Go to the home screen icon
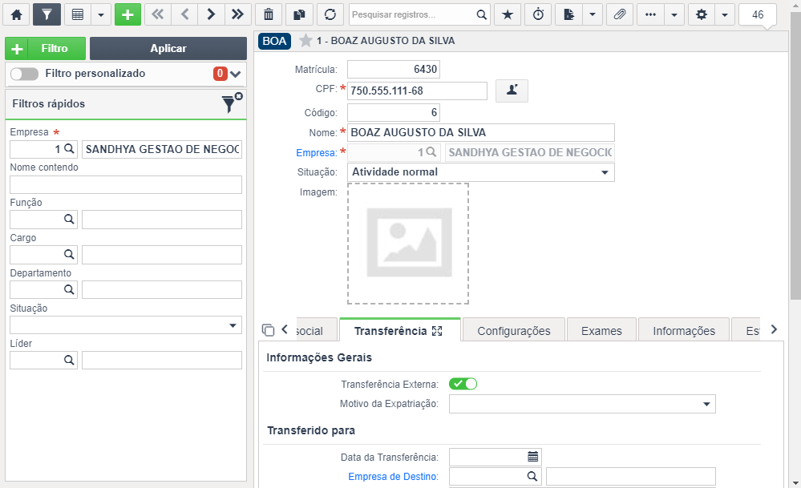This screenshot has width=801, height=488. tap(16, 14)
